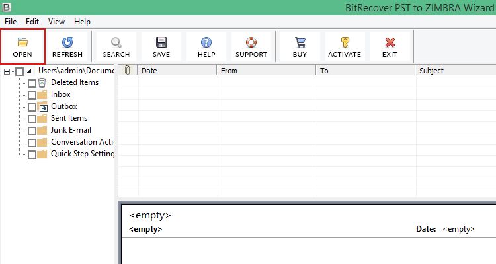Screen dimensions: 496x264
Task: Select the Users\admin\Docume root path
Action: 76,71
